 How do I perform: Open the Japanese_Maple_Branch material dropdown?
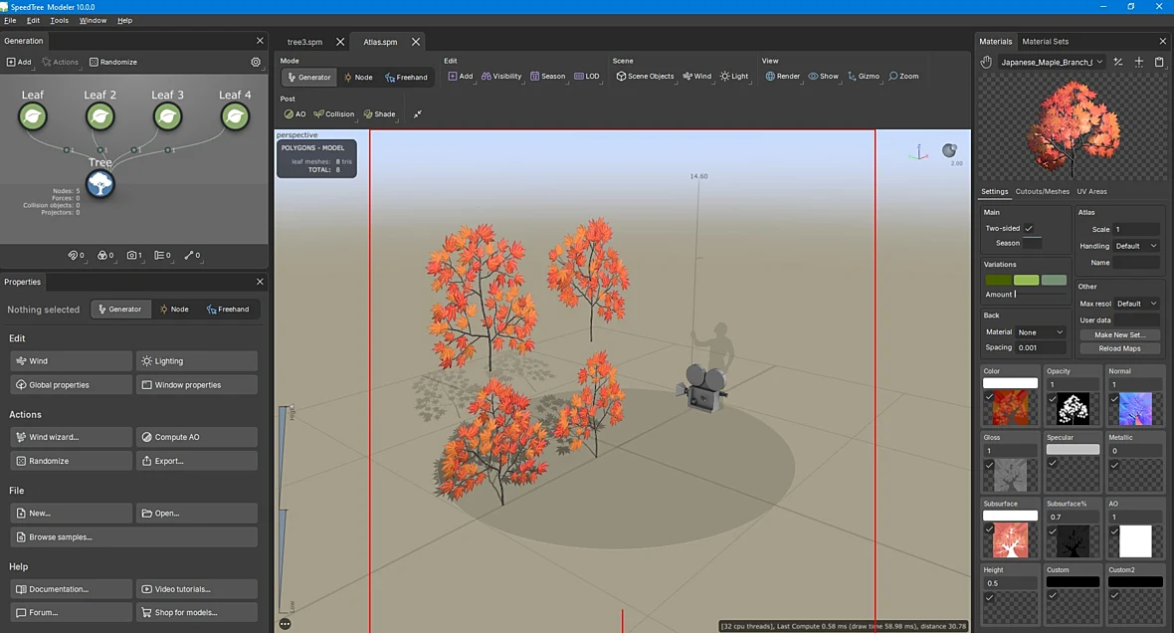coord(1052,62)
